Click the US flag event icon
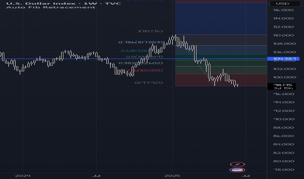This screenshot has height=179, width=304. 237,170
